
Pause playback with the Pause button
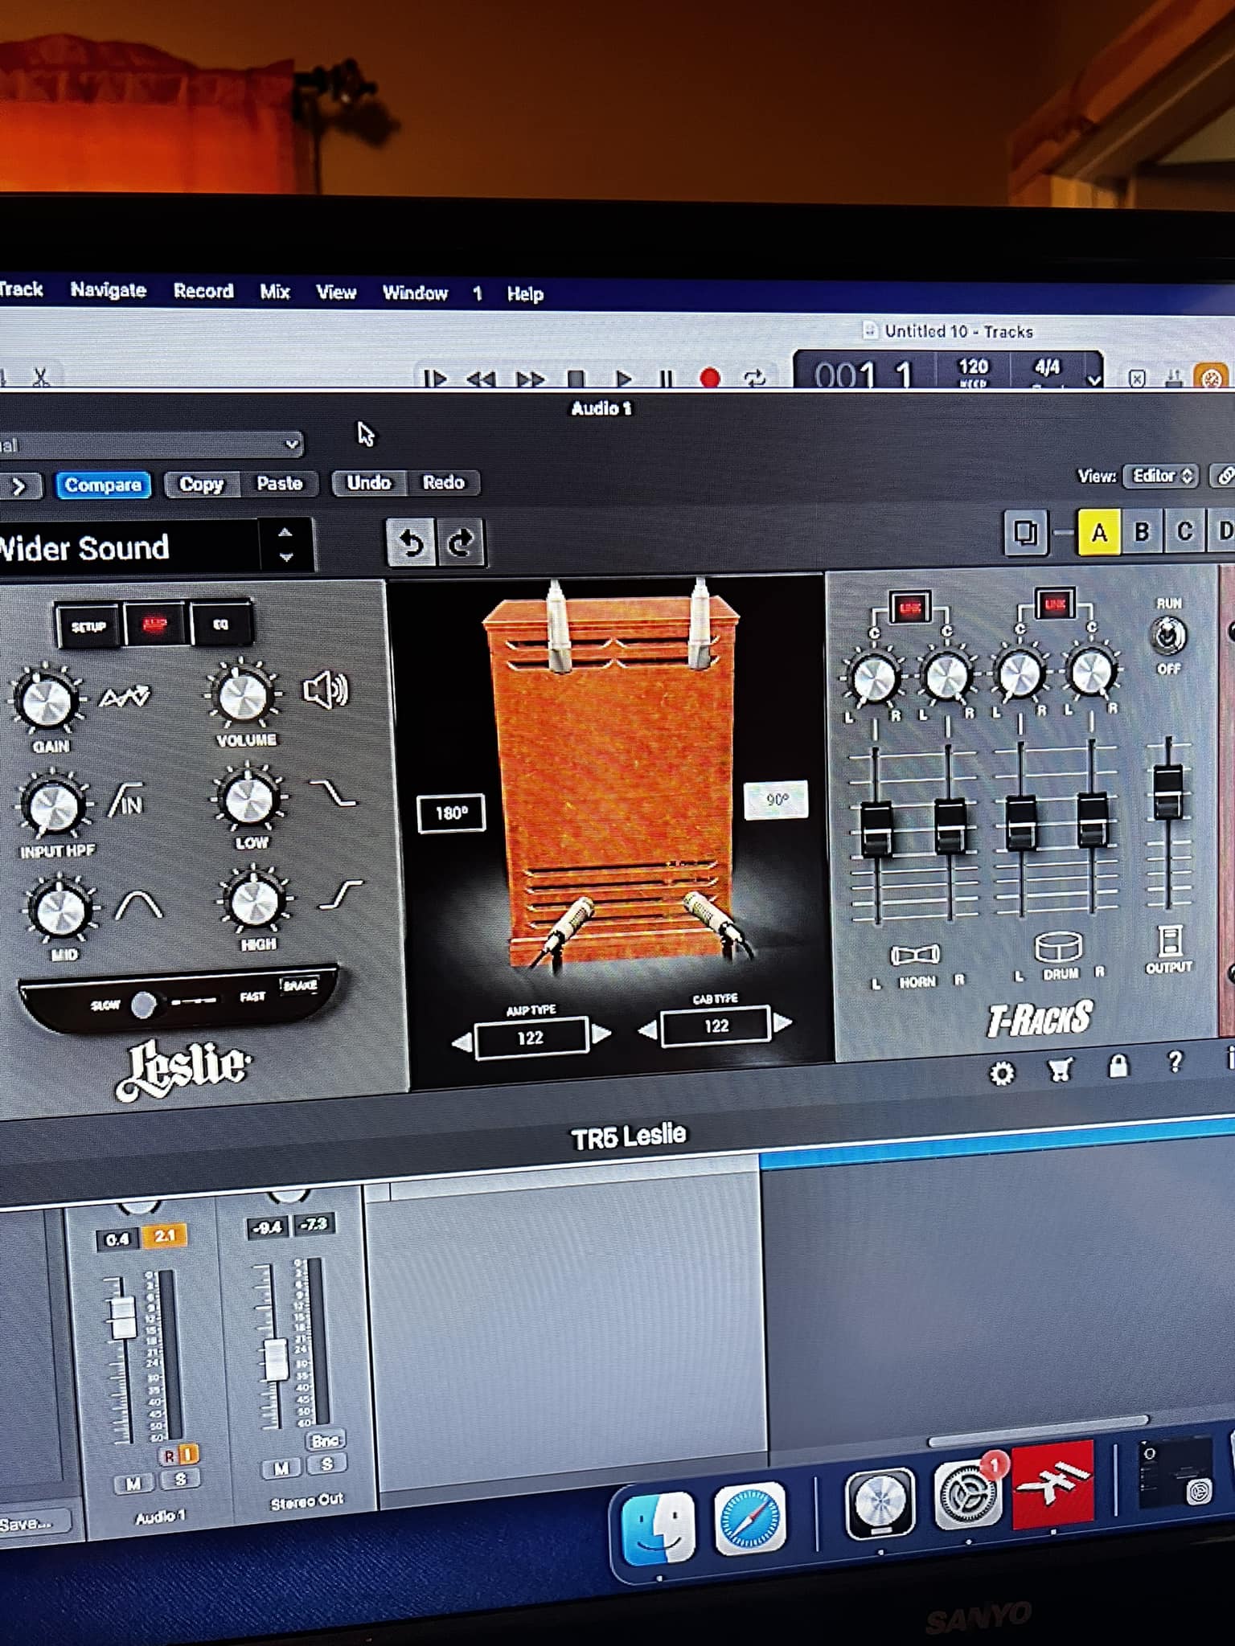point(666,378)
